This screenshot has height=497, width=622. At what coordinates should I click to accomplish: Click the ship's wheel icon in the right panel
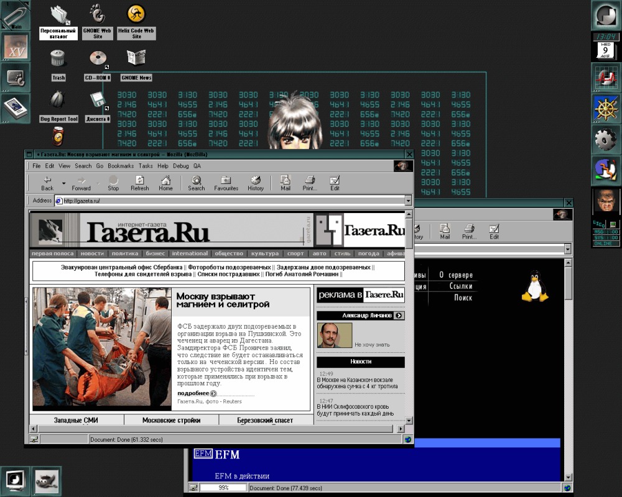[x=606, y=109]
